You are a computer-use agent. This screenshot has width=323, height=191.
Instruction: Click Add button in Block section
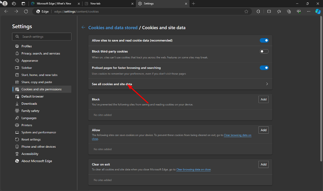coord(264,99)
